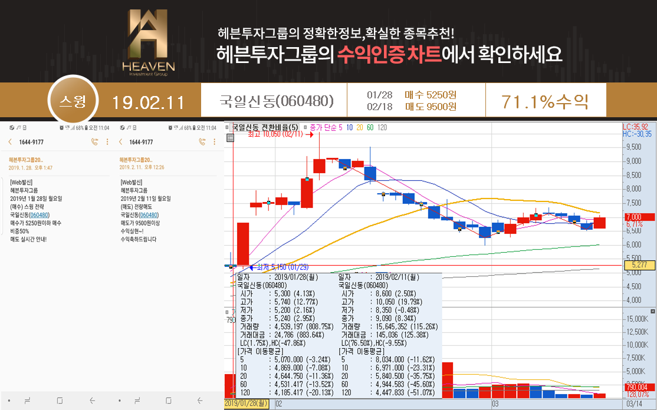
Task: Click the 매도 9500원 entry
Action: click(431, 107)
